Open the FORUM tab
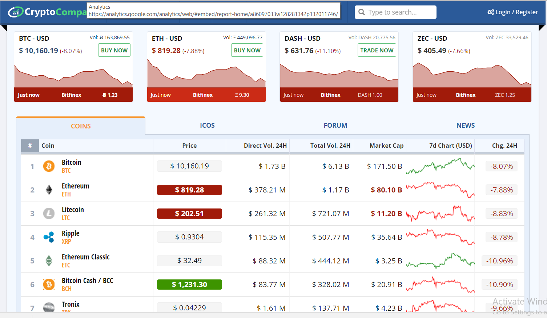 click(335, 126)
